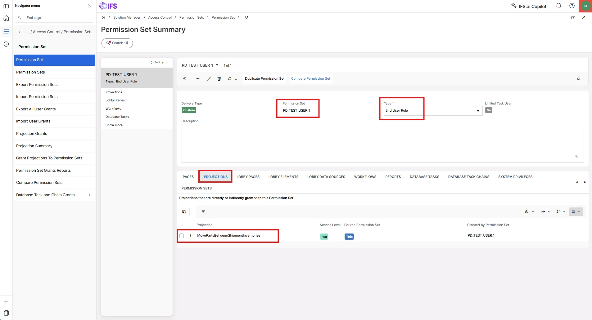The height and width of the screenshot is (320, 592).
Task: Click Solution Manager in breadcrumb
Action: coord(127,17)
